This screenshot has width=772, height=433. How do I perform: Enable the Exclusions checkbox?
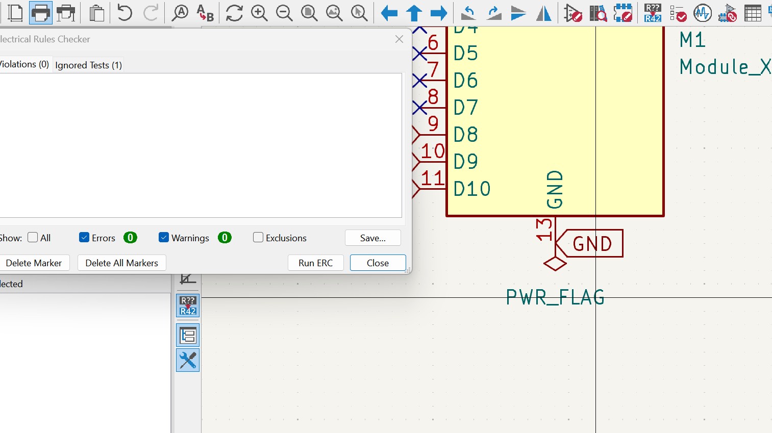tap(258, 237)
